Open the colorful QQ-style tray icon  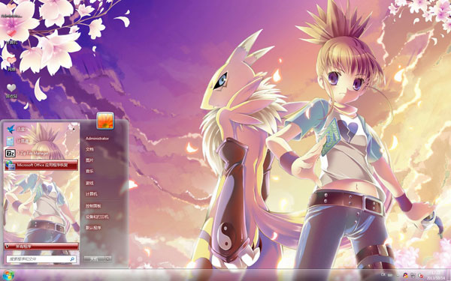[x=406, y=275]
